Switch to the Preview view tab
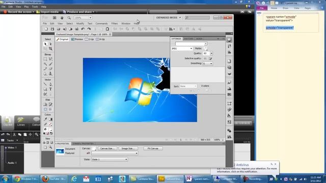This screenshot has width=326, height=183. pos(77,39)
